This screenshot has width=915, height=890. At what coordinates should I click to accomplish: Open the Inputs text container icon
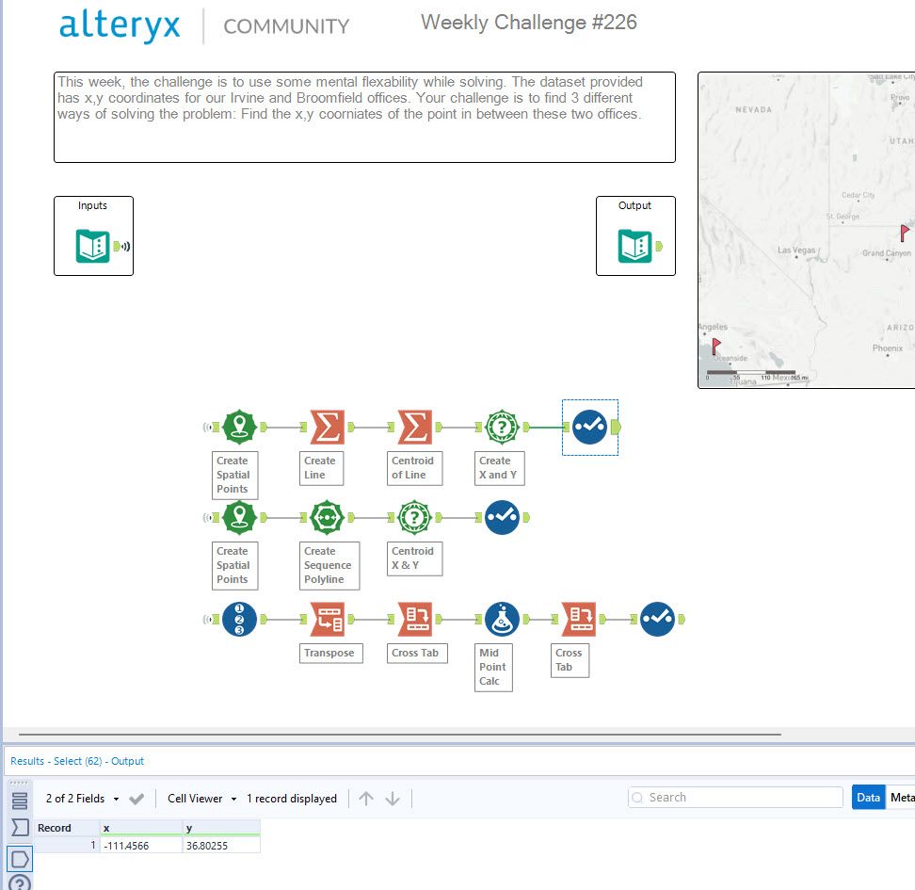point(93,246)
